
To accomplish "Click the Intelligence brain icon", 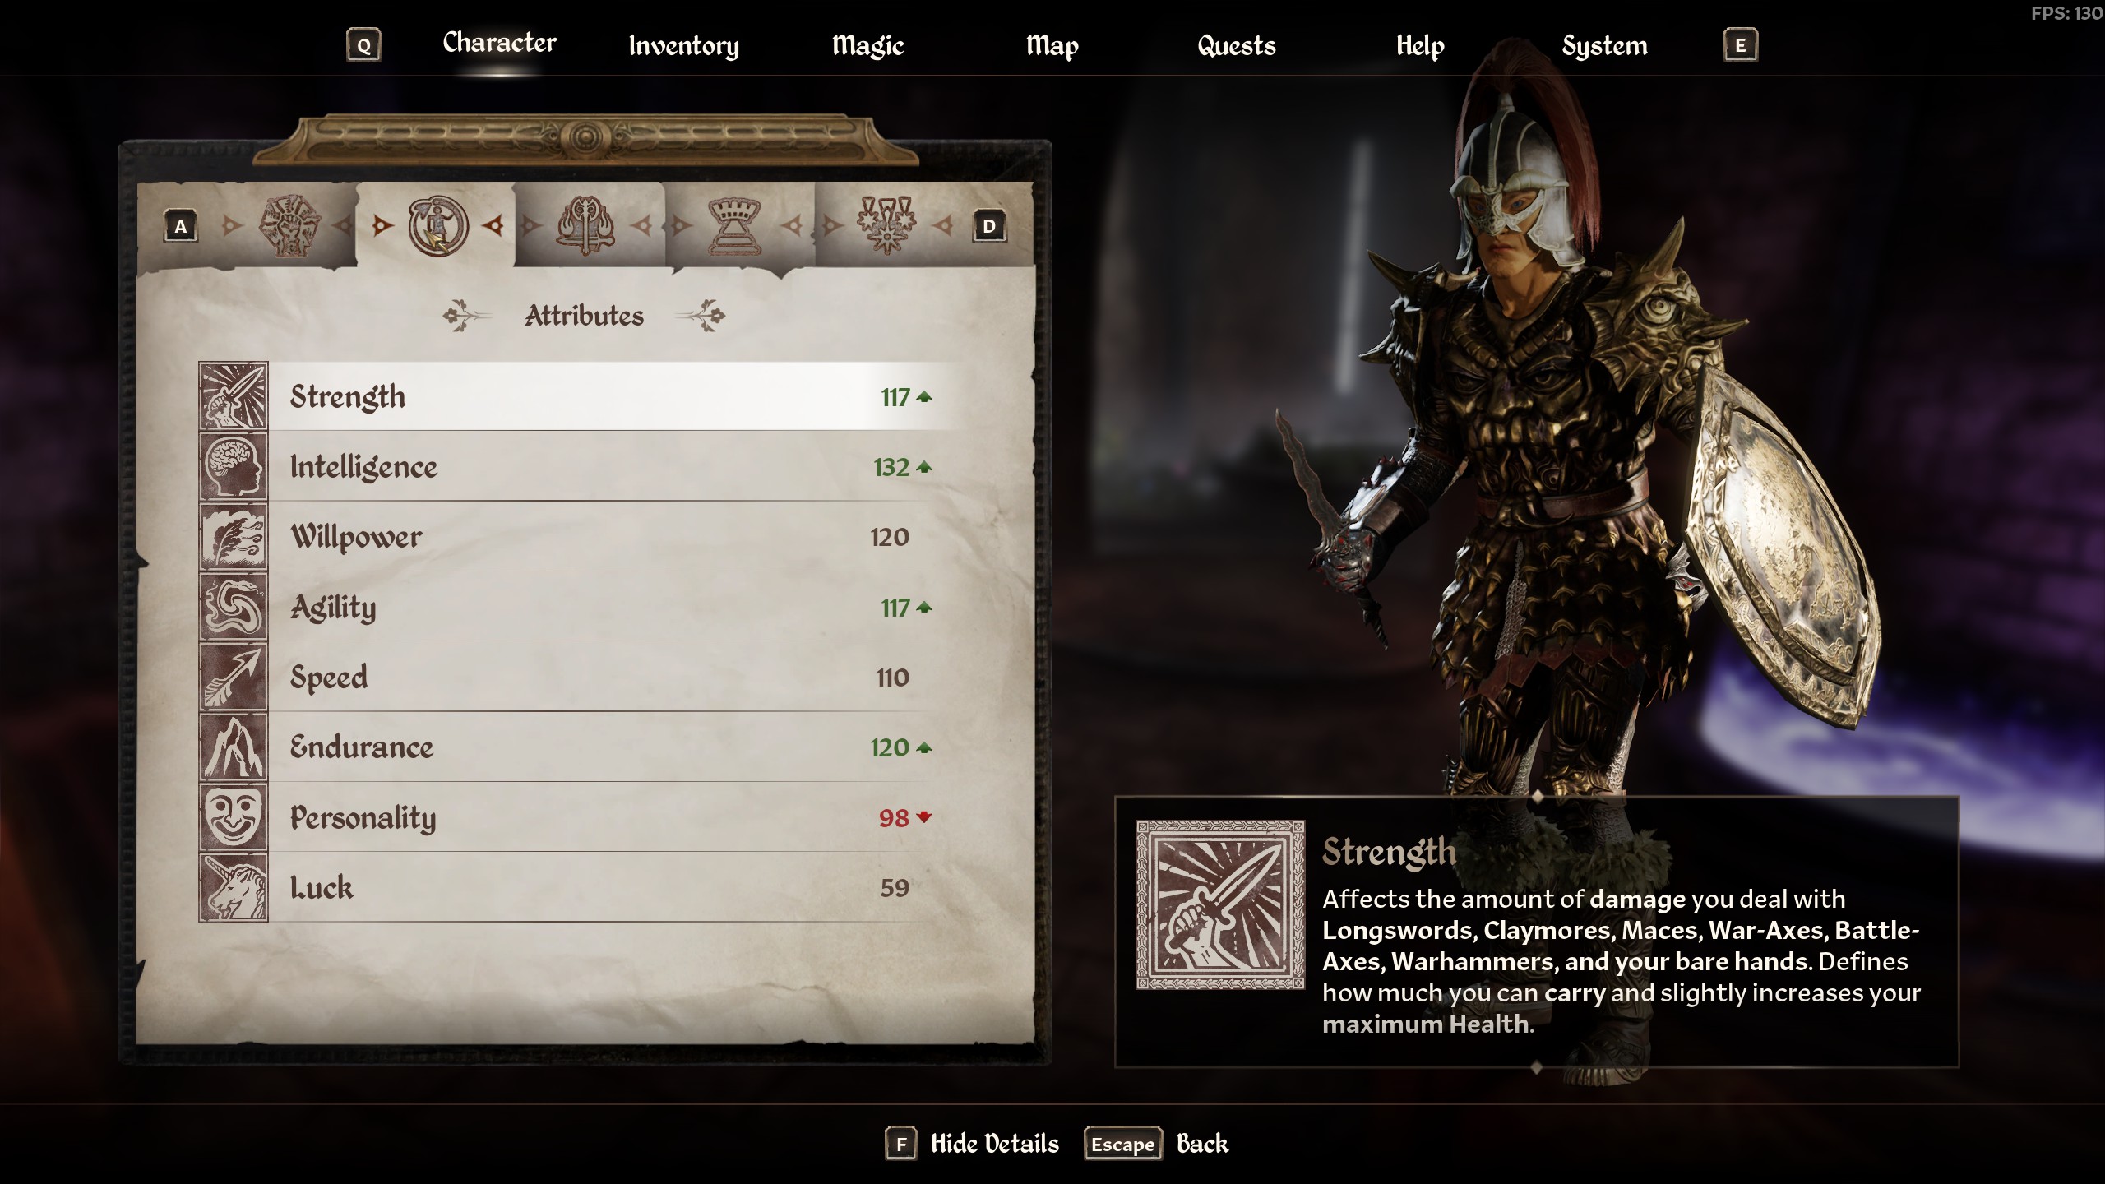I will 234,466.
